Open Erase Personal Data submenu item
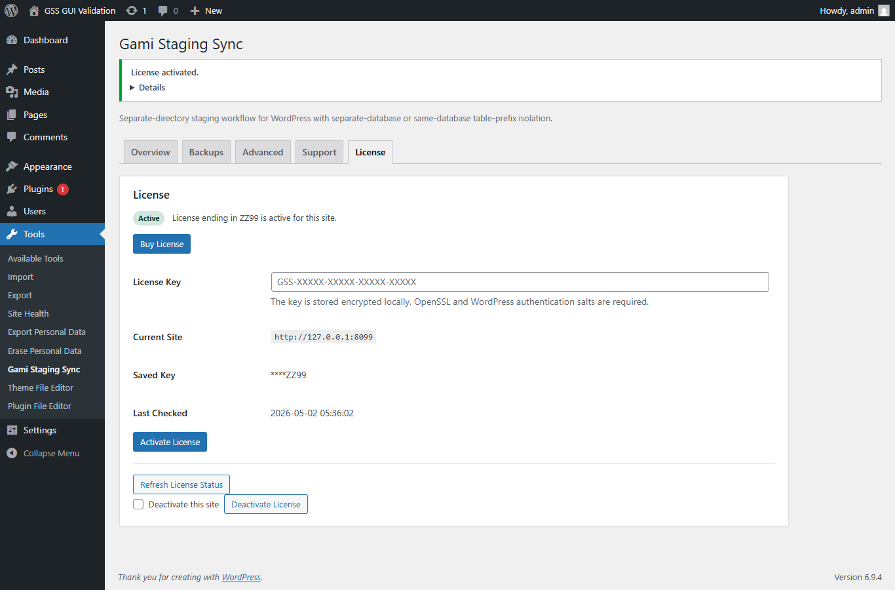 [x=45, y=351]
